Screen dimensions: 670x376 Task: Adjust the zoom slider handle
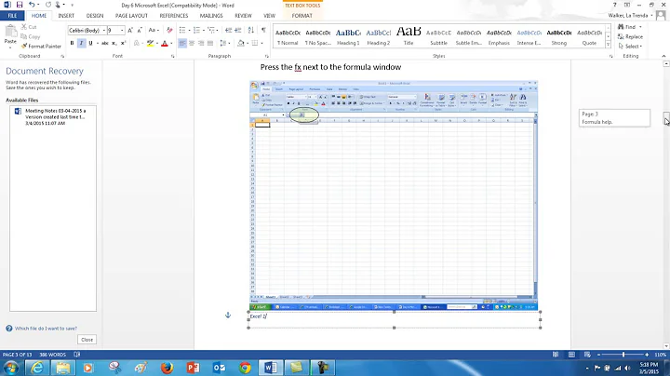click(623, 355)
